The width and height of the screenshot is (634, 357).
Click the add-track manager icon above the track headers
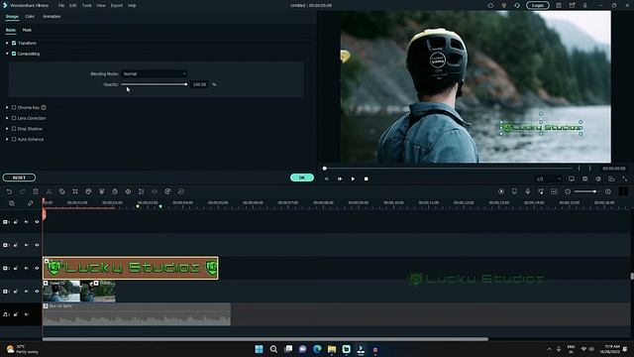pos(12,203)
